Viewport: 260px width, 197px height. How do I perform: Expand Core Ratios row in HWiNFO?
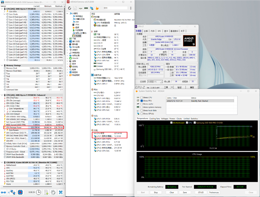[5, 60]
